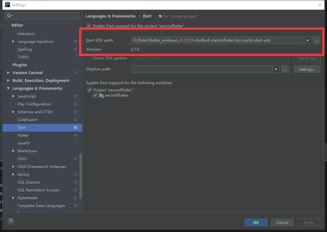The height and width of the screenshot is (232, 327).
Task: Click inside the settings search field
Action: click(42, 16)
